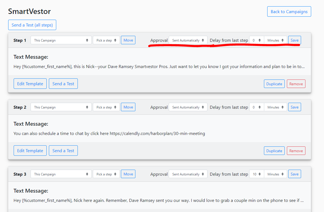The width and height of the screenshot is (324, 212).
Task: Edit Template for Step 1
Action: tap(30, 84)
